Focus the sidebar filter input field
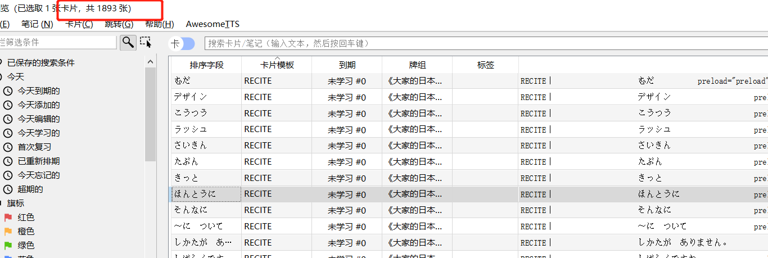The width and height of the screenshot is (768, 258). (58, 42)
